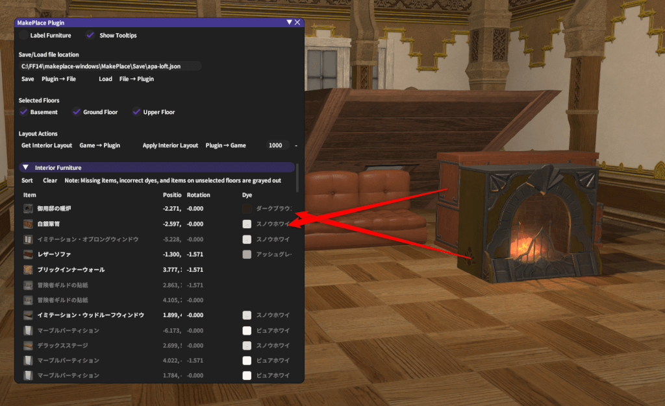665x406 pixels.
Task: Click icon of 冒険者ギルドの貼紙 at position 4.105
Action: click(x=28, y=300)
